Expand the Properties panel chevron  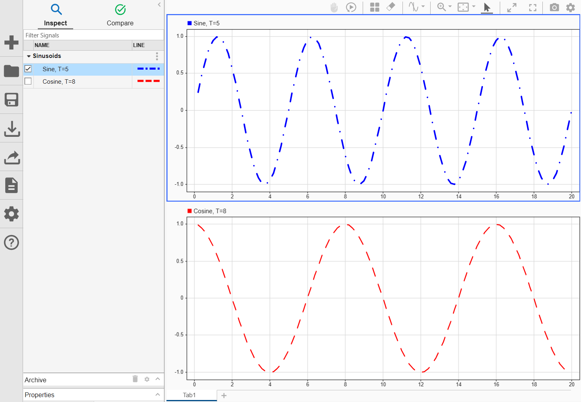click(158, 394)
